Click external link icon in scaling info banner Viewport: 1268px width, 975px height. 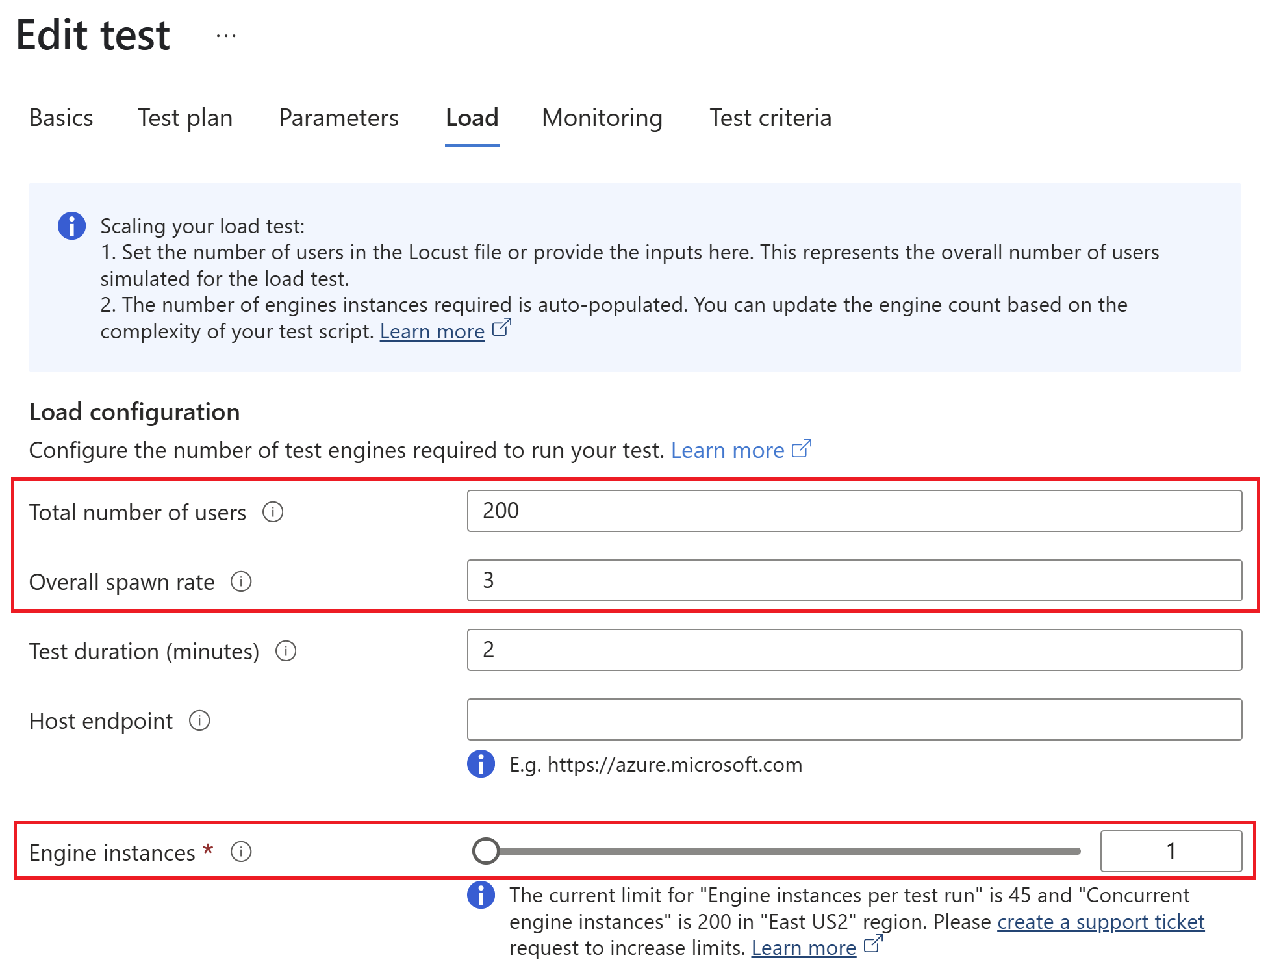click(x=501, y=328)
